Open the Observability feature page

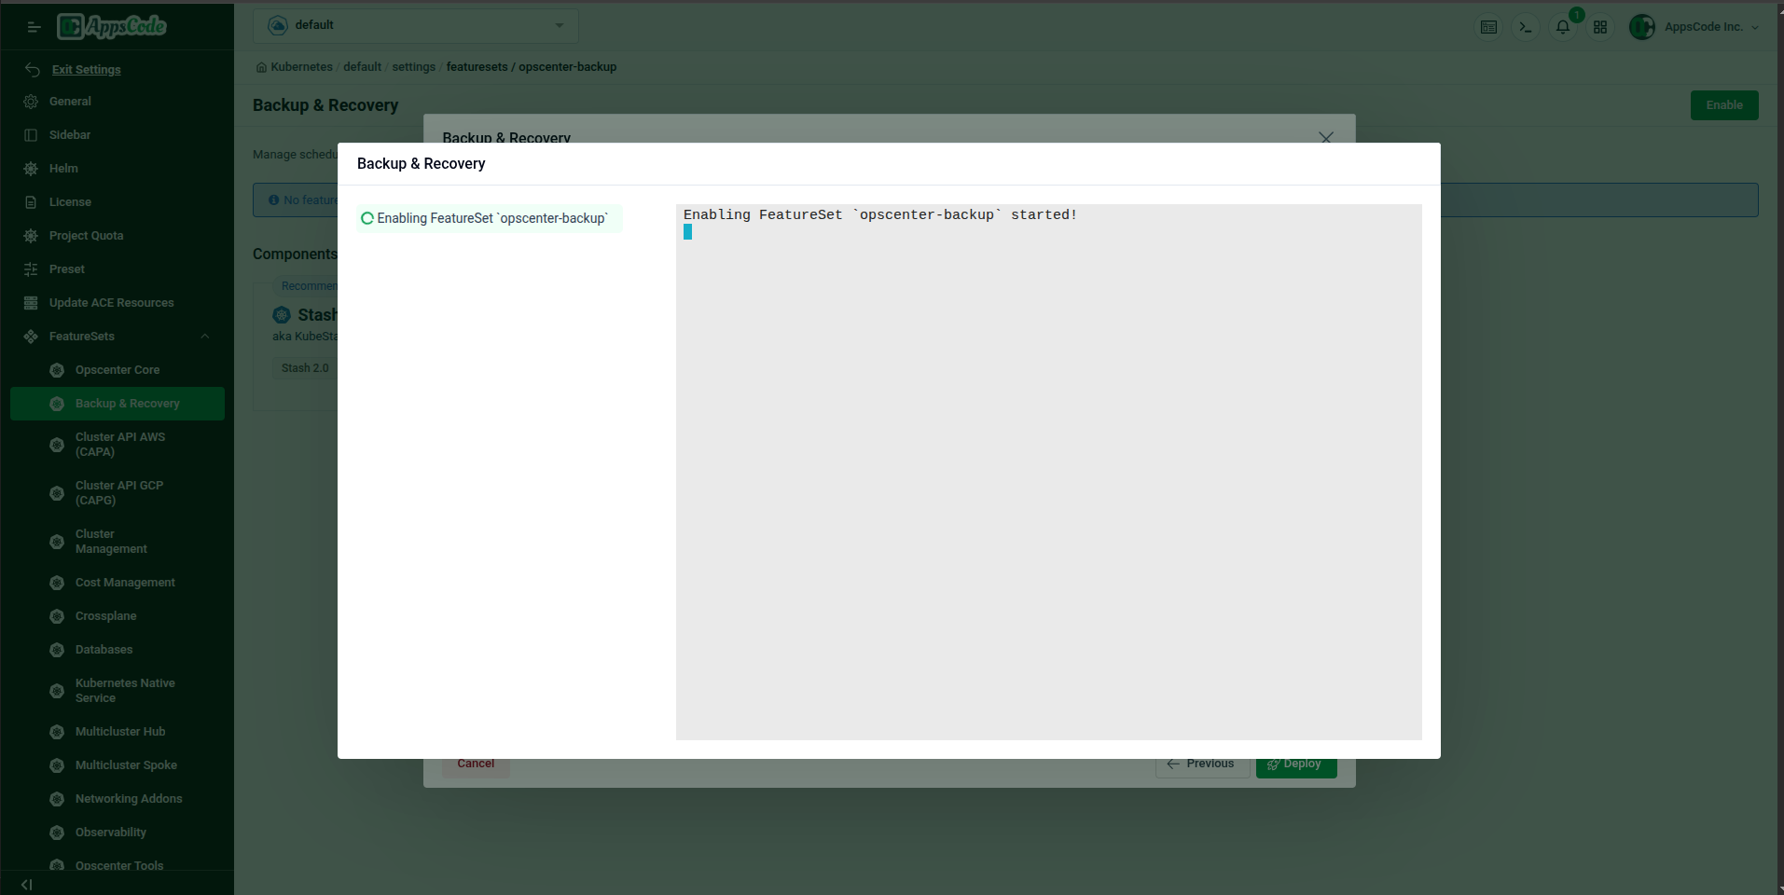click(110, 832)
